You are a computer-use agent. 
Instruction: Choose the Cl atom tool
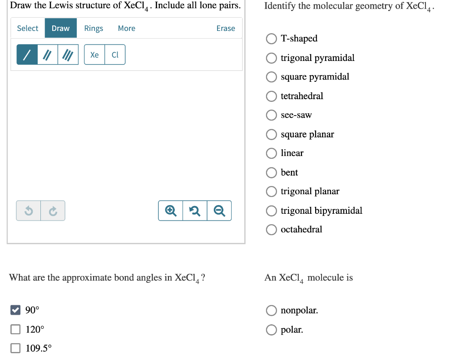114,55
